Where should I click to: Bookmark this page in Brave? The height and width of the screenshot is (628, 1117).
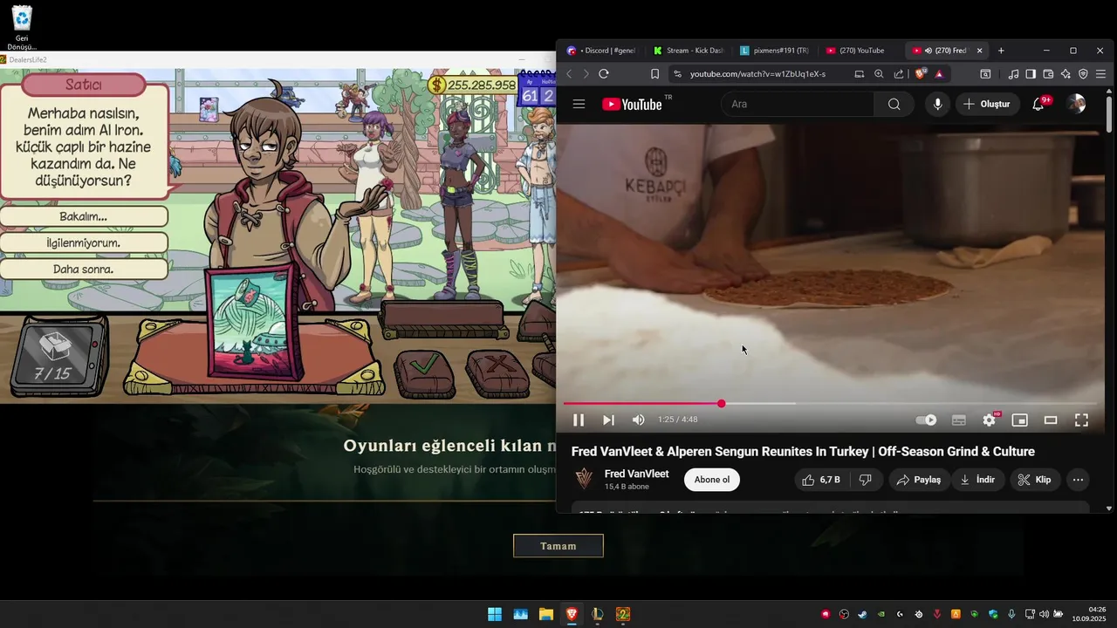(654, 74)
